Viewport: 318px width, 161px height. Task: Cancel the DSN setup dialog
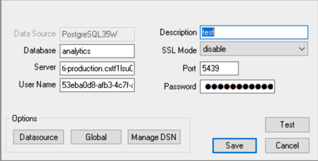(287, 146)
